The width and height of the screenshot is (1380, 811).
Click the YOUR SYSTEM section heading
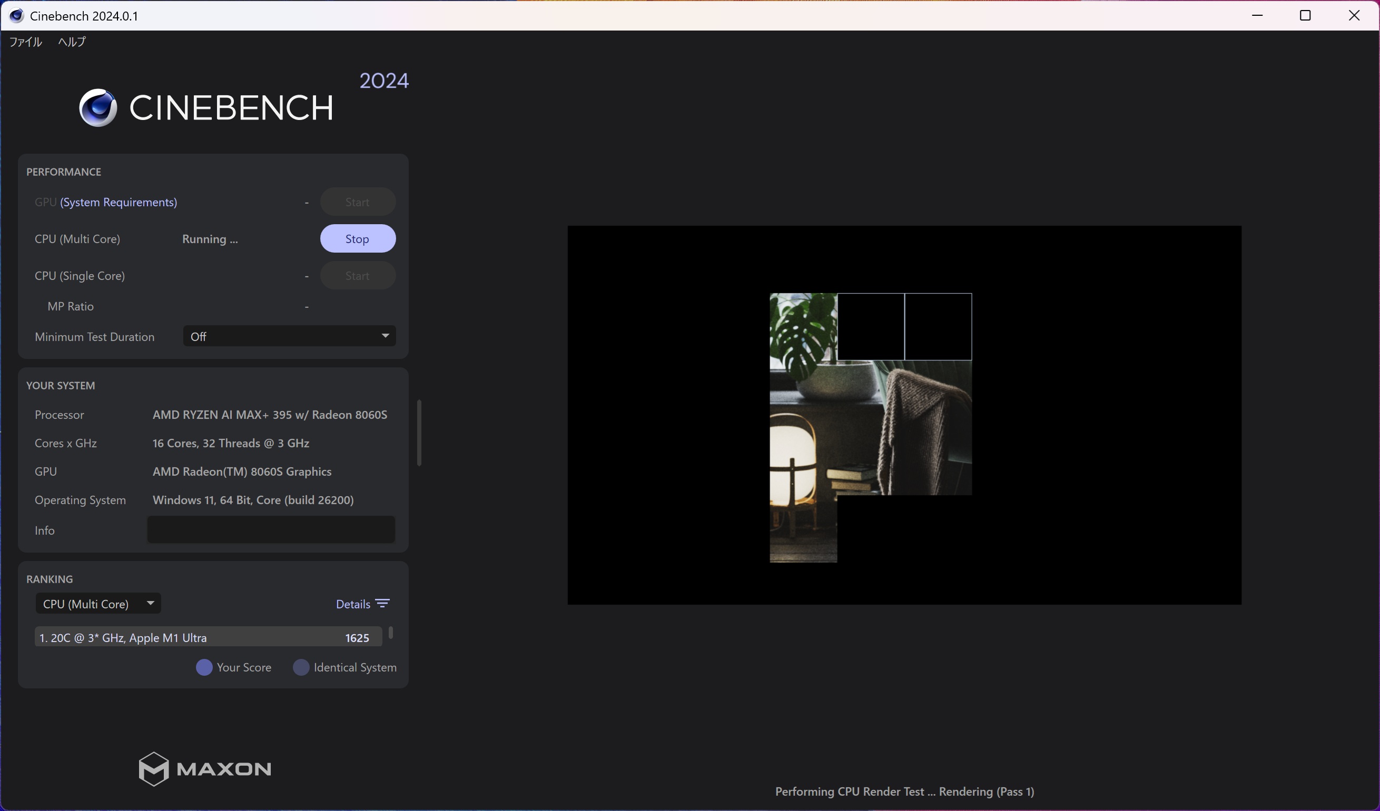click(x=61, y=385)
